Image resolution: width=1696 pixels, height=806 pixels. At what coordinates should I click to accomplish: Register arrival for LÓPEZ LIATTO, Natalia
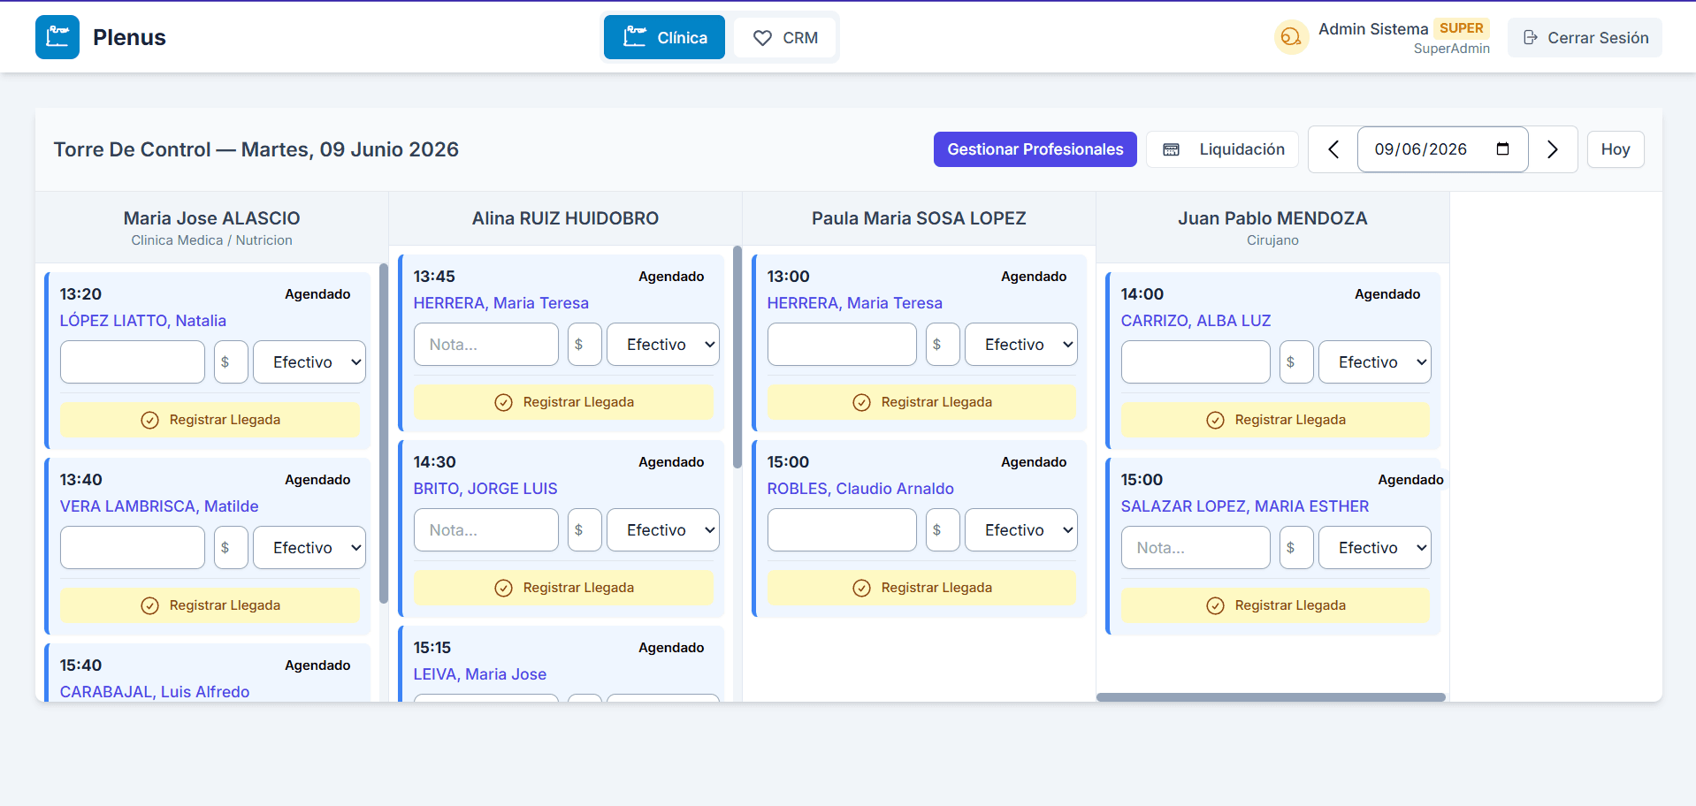click(x=210, y=420)
